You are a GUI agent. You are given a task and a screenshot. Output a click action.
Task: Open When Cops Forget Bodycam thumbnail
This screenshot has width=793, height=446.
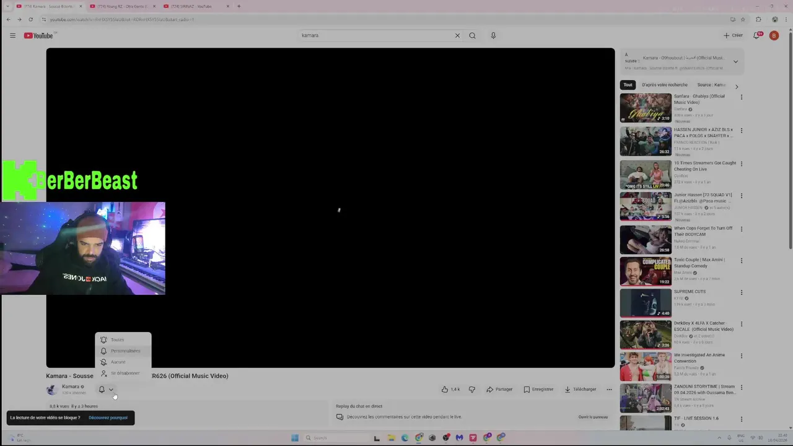tap(646, 240)
